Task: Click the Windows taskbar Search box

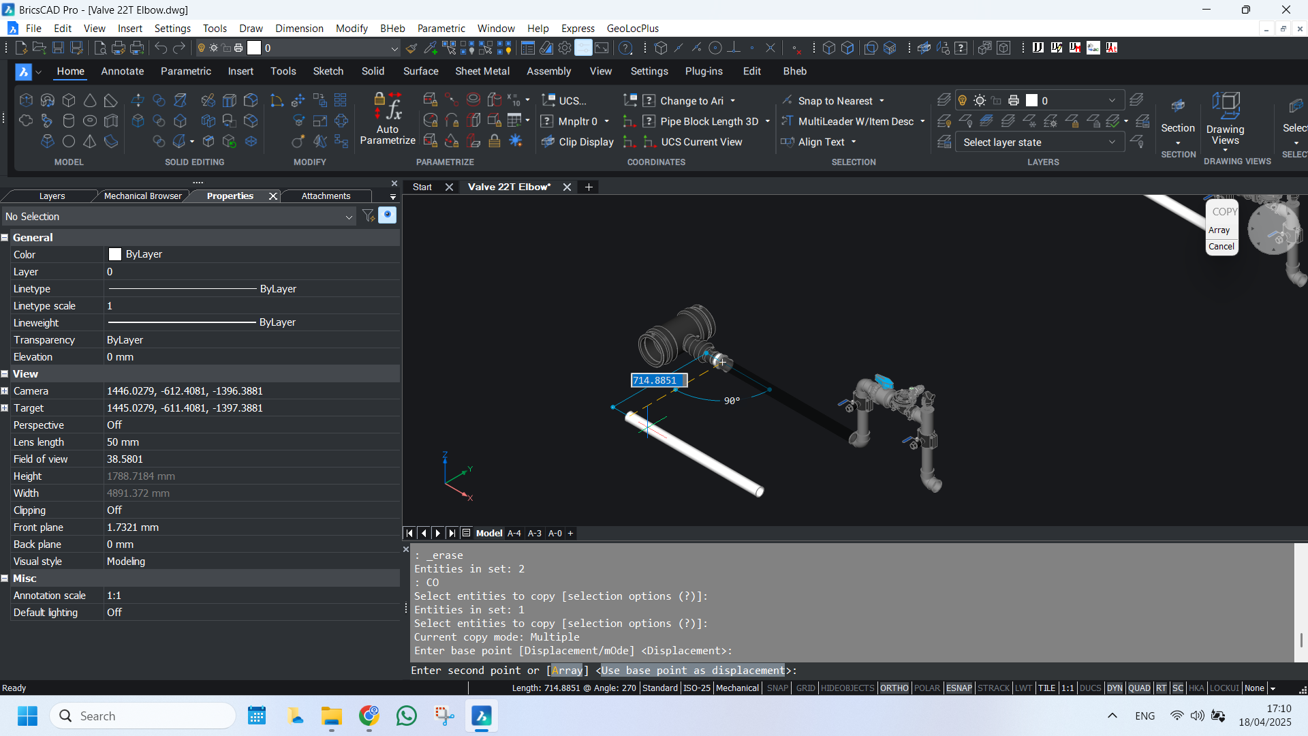Action: pyautogui.click(x=143, y=716)
